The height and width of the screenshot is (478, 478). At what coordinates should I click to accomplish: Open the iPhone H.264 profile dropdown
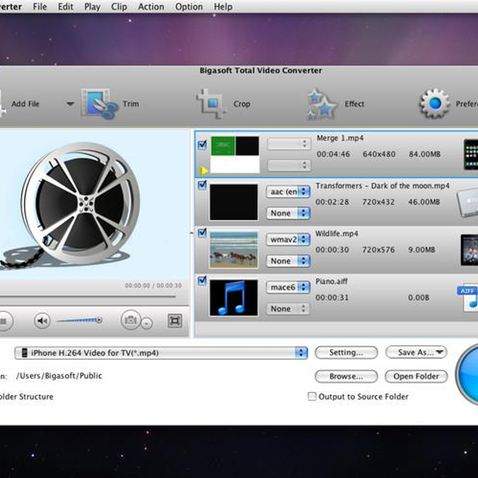(301, 353)
